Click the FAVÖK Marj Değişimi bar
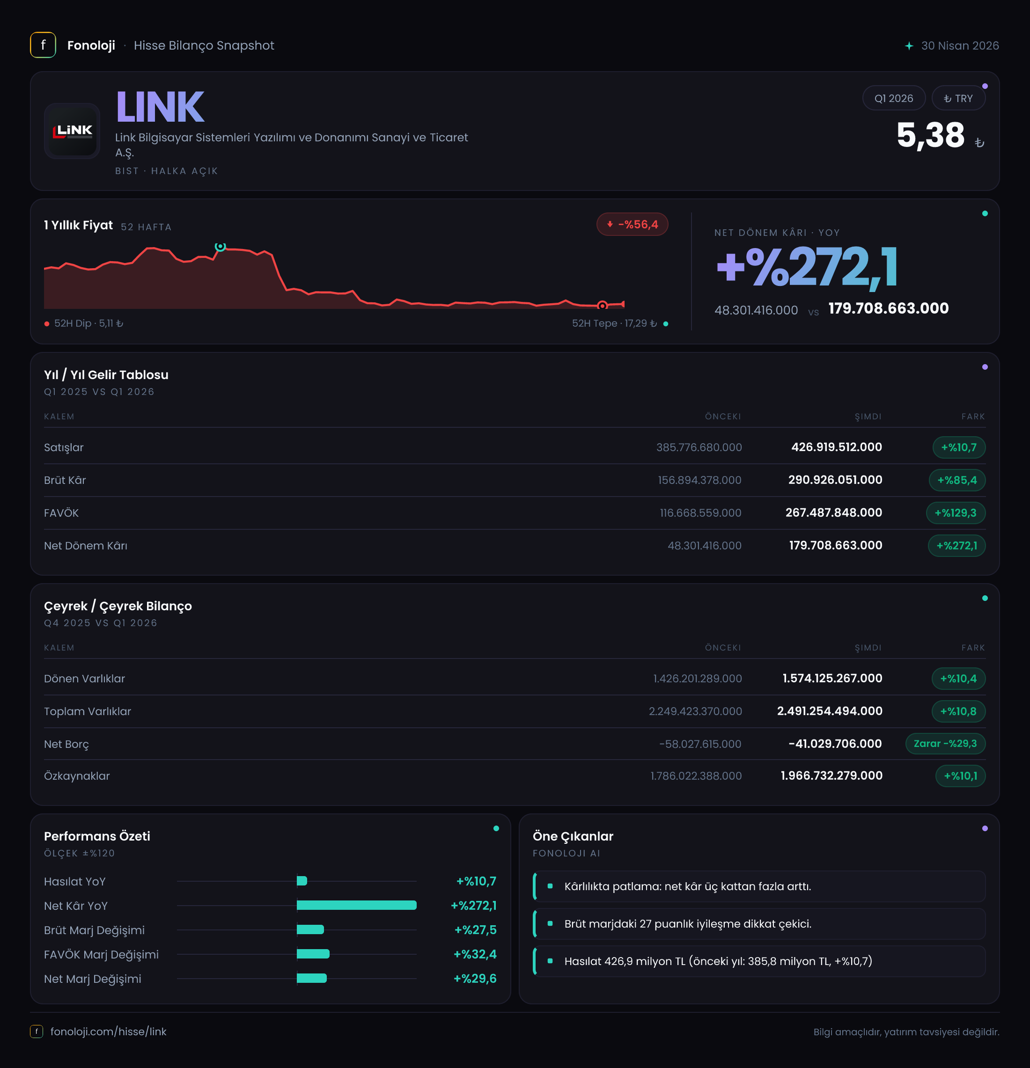 313,954
